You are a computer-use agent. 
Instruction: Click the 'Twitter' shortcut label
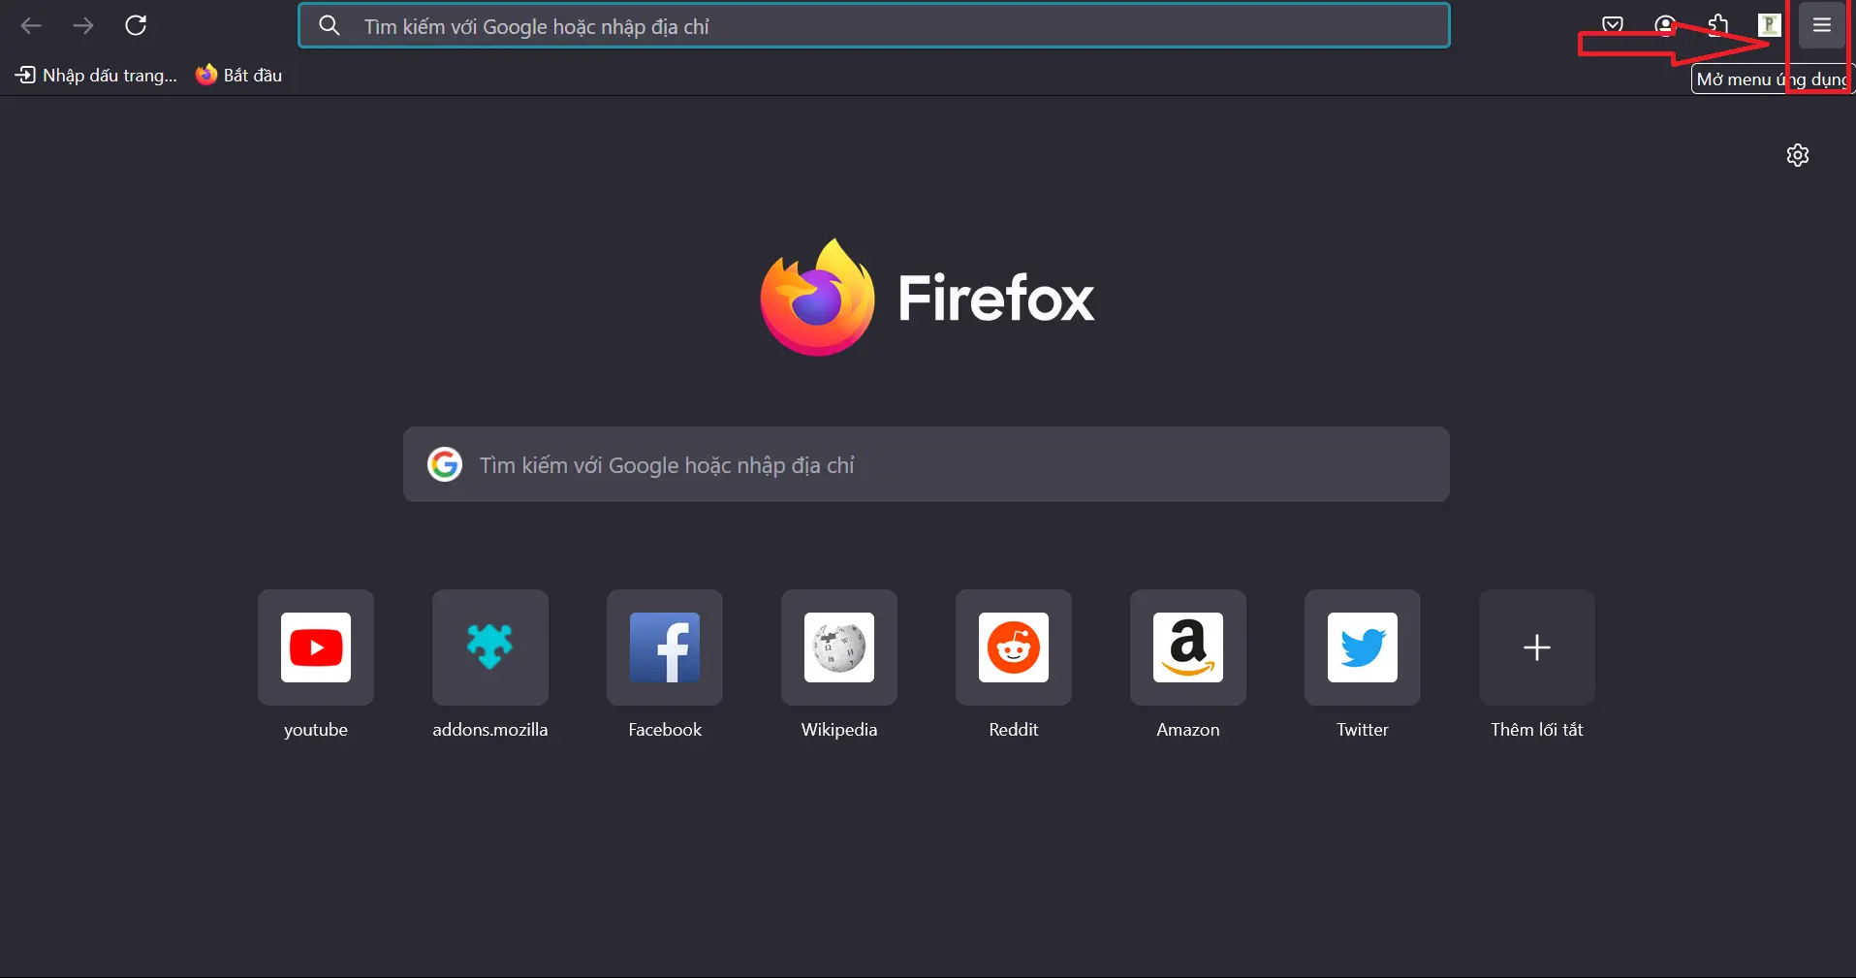click(1363, 730)
